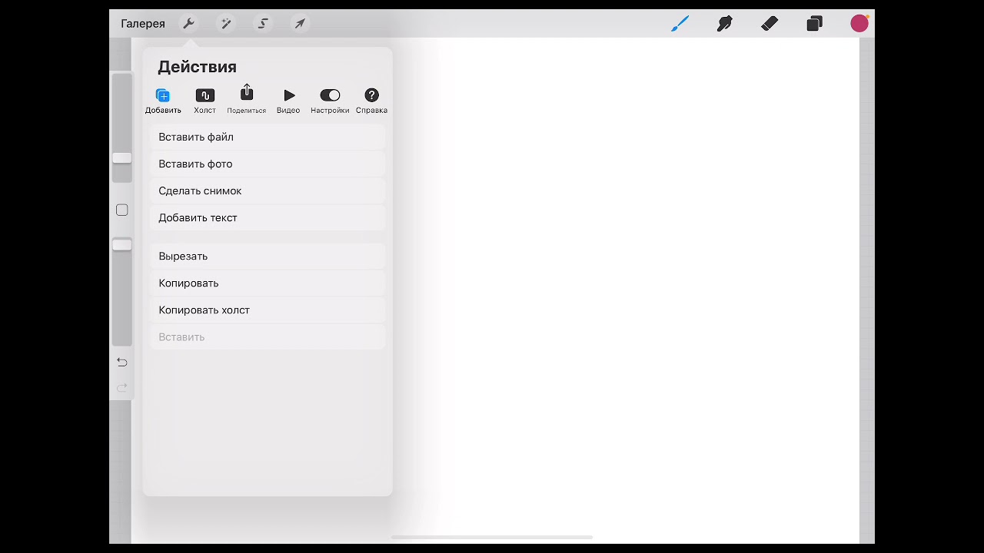Click the brush size slider handle
984x553 pixels.
tap(122, 157)
